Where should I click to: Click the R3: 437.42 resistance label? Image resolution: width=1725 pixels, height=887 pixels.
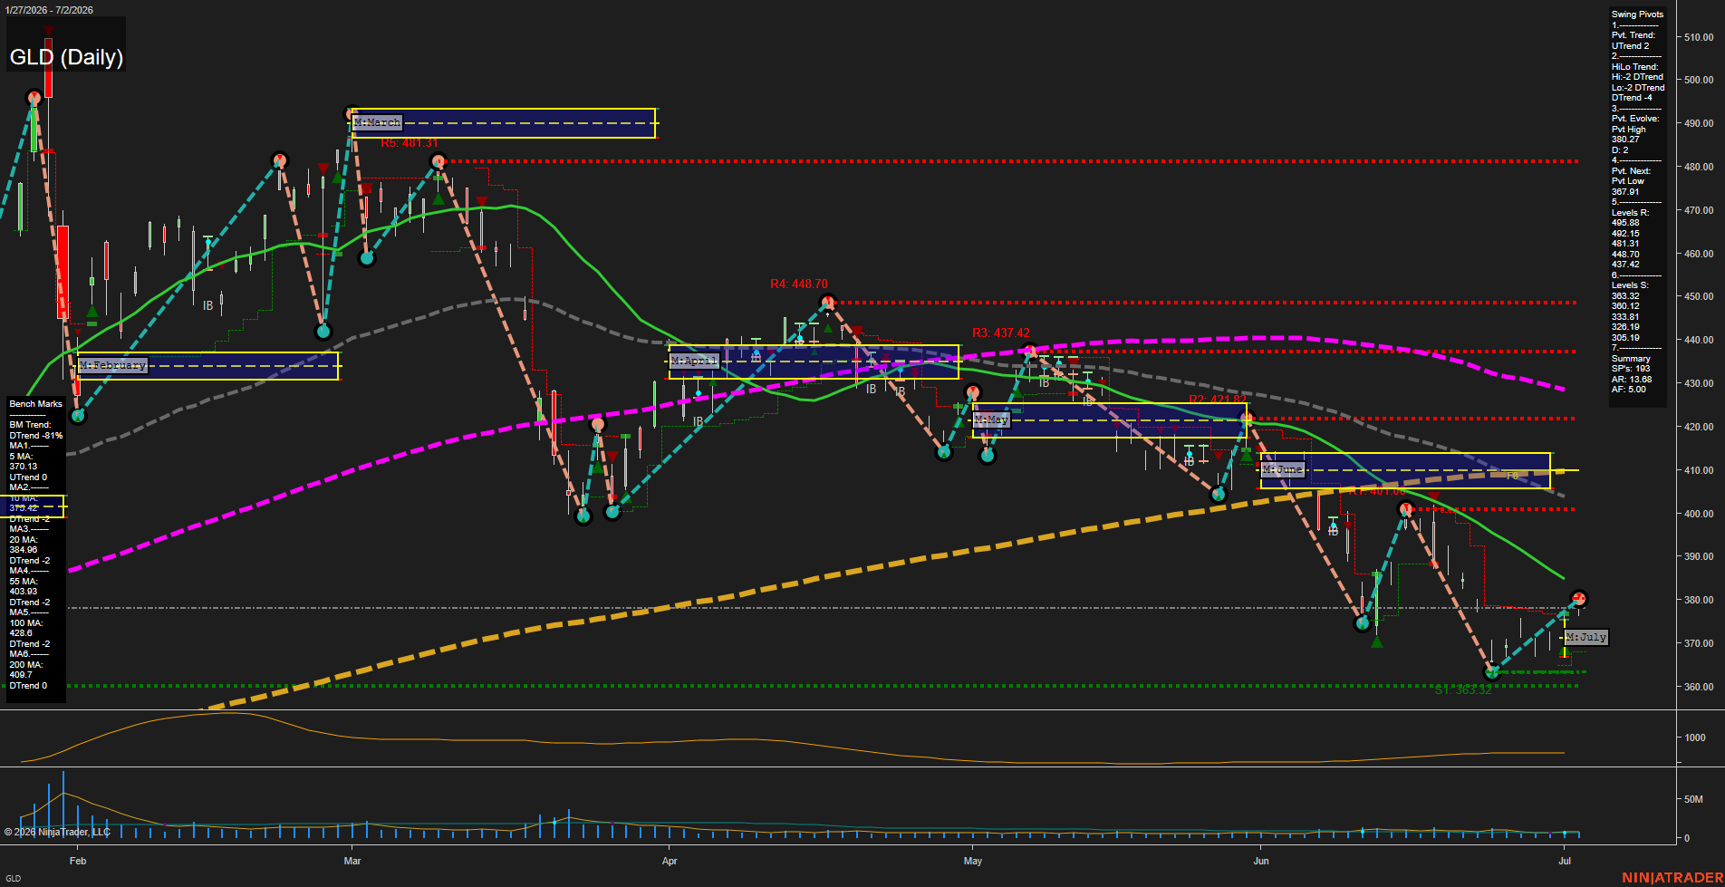1001,333
